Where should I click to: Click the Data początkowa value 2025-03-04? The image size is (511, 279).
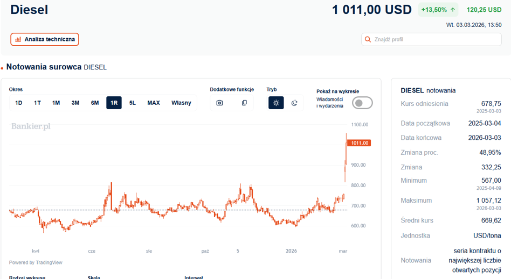[x=485, y=123]
